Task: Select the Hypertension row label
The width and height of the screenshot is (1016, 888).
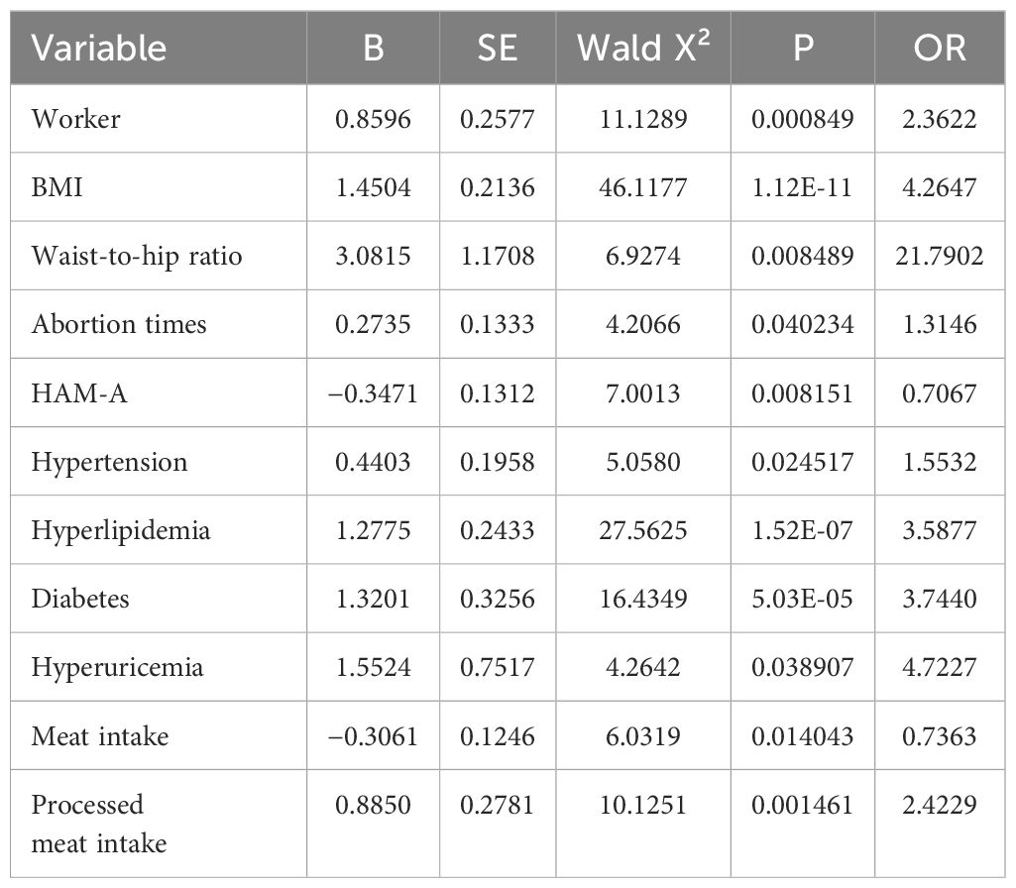Action: coord(109,463)
